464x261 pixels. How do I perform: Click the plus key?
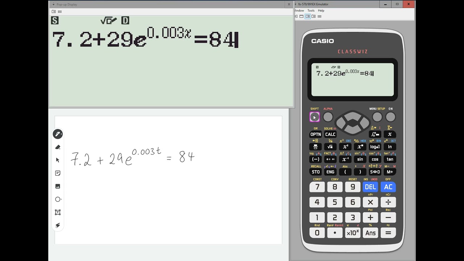[370, 217]
